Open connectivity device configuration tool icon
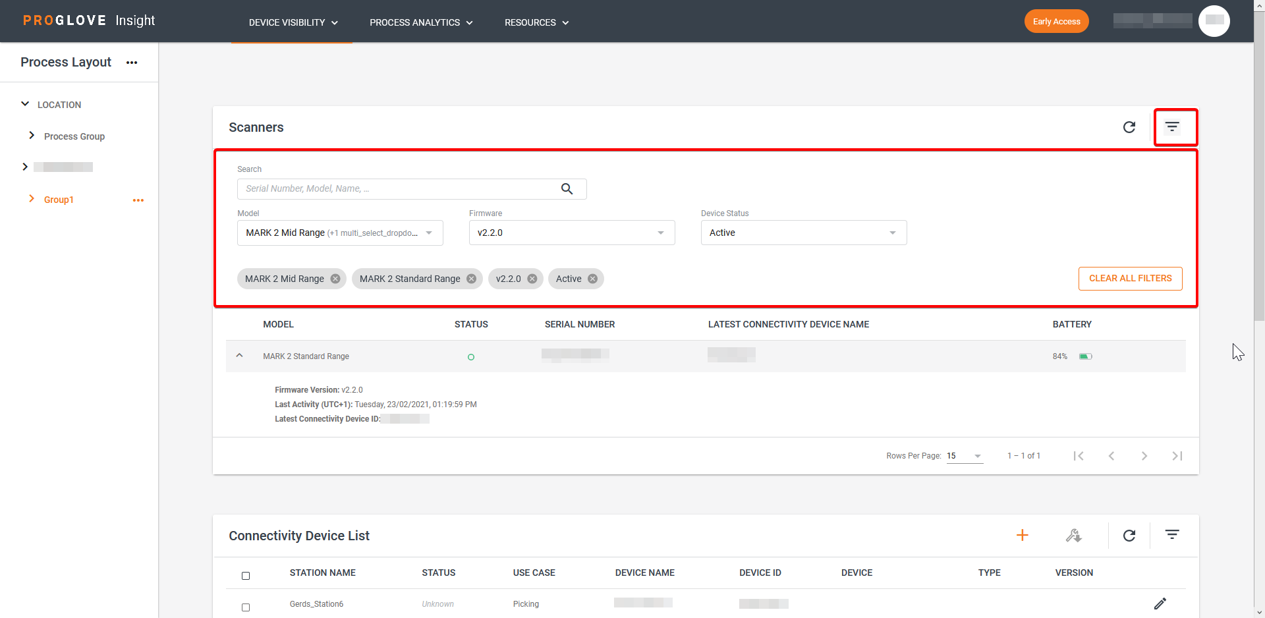The width and height of the screenshot is (1265, 618). click(x=1074, y=535)
